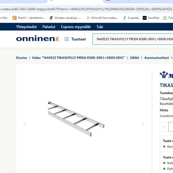Open the Posti.fi bookmark
The image size is (173, 173).
pyautogui.click(x=29, y=18)
